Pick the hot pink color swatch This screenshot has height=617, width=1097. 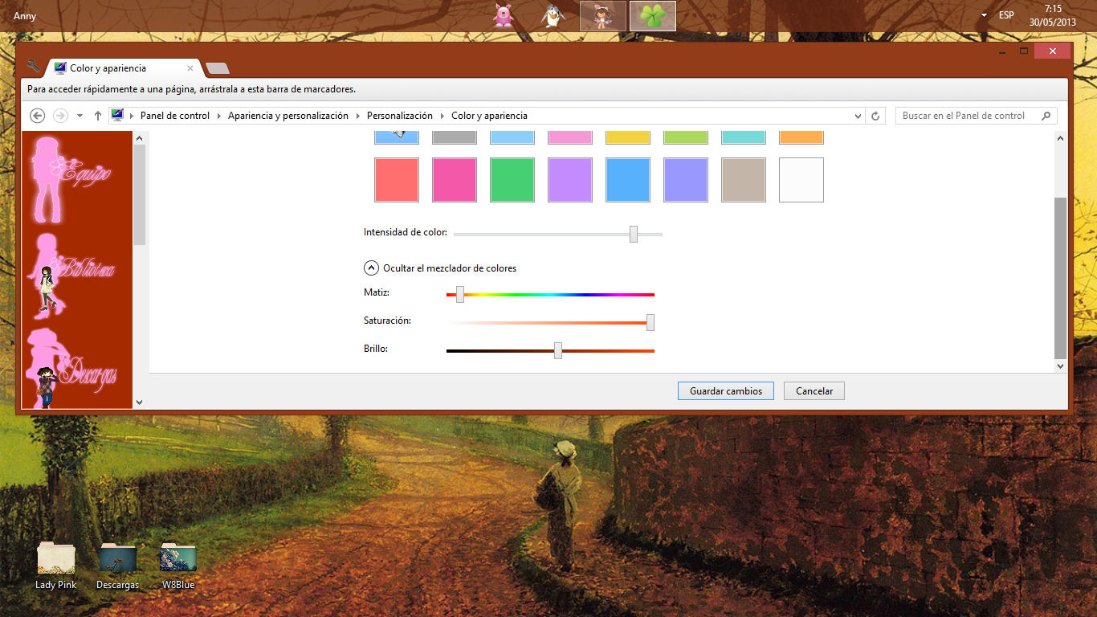click(455, 180)
